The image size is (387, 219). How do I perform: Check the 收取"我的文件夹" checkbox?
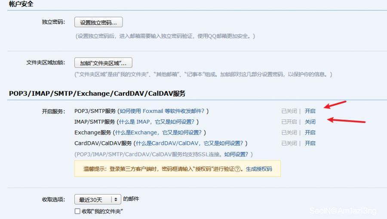point(77,211)
